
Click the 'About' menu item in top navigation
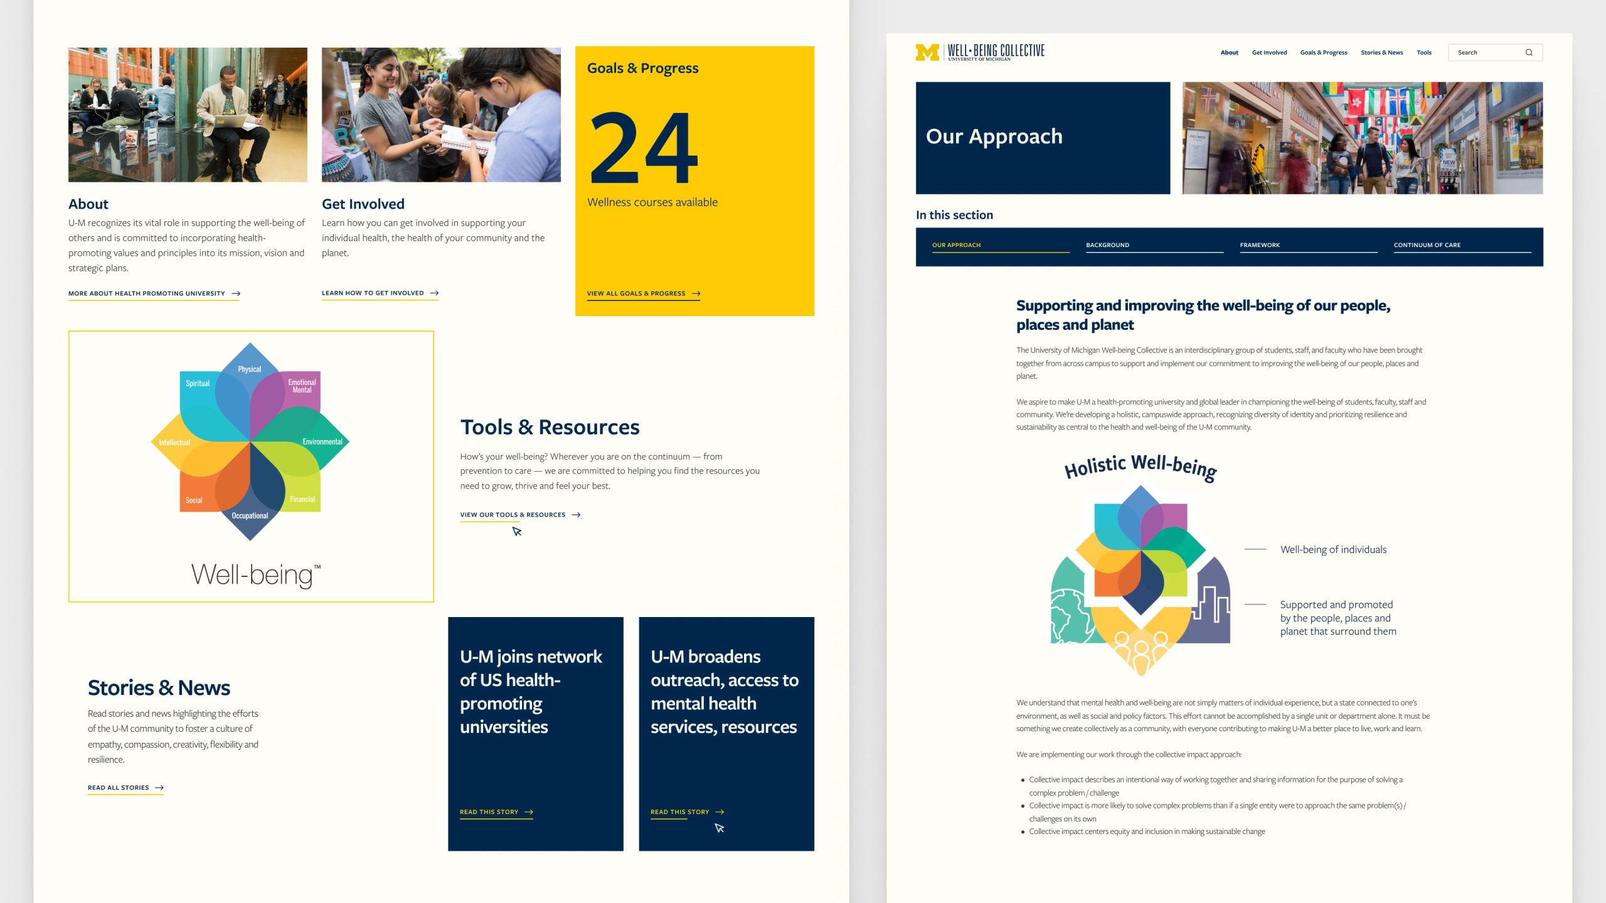[1229, 52]
